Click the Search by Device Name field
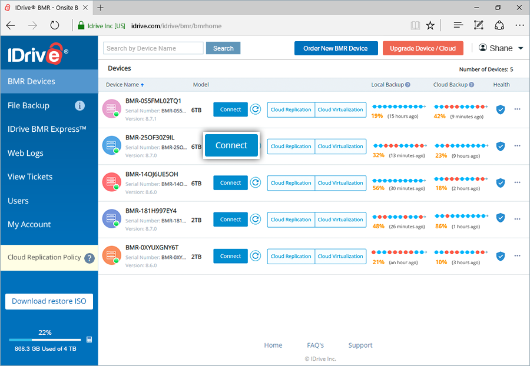530x366 pixels. [x=153, y=48]
